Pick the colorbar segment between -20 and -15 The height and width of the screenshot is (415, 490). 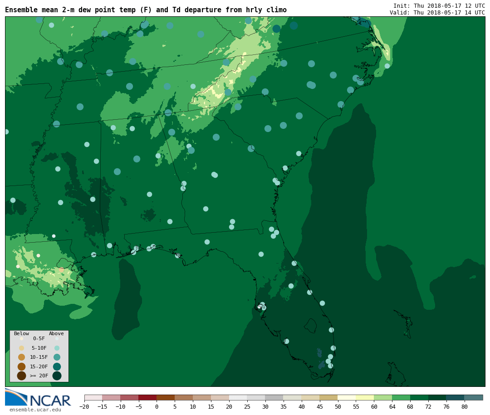(x=93, y=397)
